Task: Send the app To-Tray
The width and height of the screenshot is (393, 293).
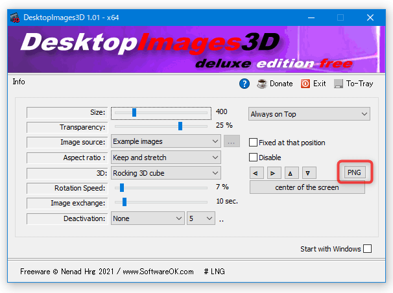Action: tap(353, 84)
